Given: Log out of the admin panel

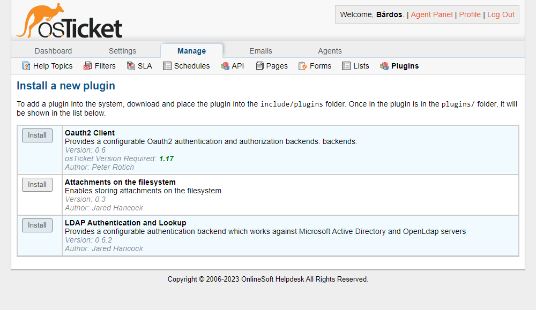Looking at the screenshot, I should [x=501, y=14].
